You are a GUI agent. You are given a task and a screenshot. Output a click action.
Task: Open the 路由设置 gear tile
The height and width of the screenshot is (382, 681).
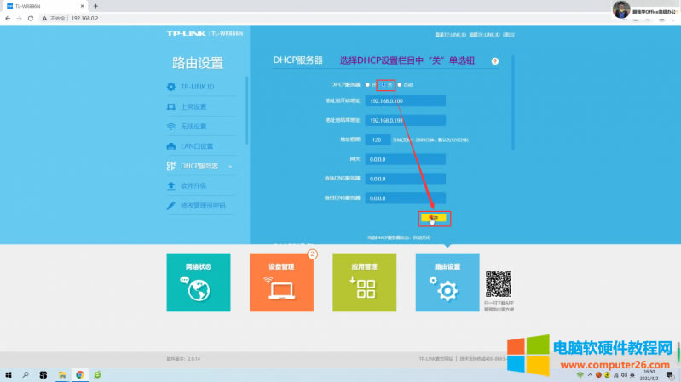447,282
